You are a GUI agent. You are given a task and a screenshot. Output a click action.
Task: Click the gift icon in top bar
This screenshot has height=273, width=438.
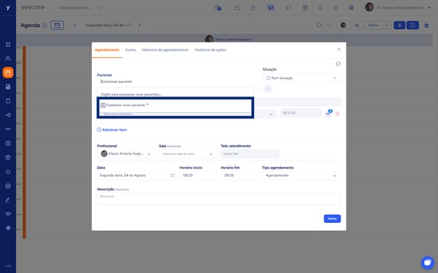pos(305,8)
